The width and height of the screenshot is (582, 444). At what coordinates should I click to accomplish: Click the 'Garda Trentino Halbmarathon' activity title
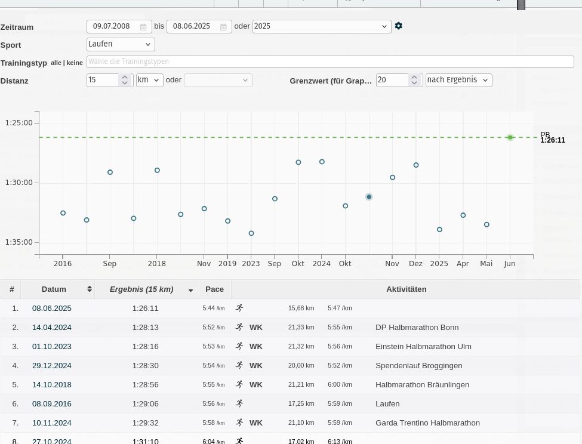point(427,423)
